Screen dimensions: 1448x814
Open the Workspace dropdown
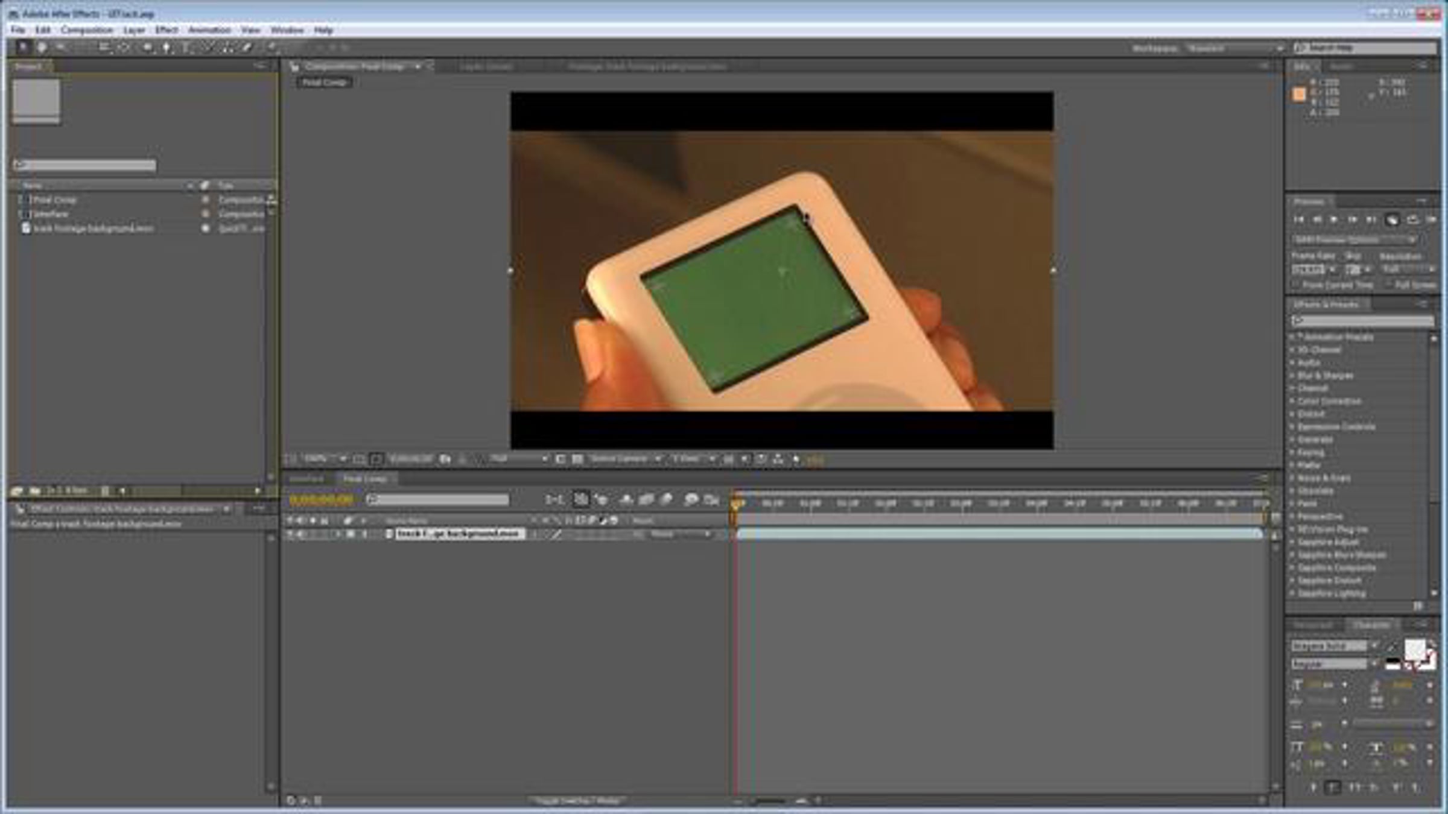click(x=1234, y=48)
